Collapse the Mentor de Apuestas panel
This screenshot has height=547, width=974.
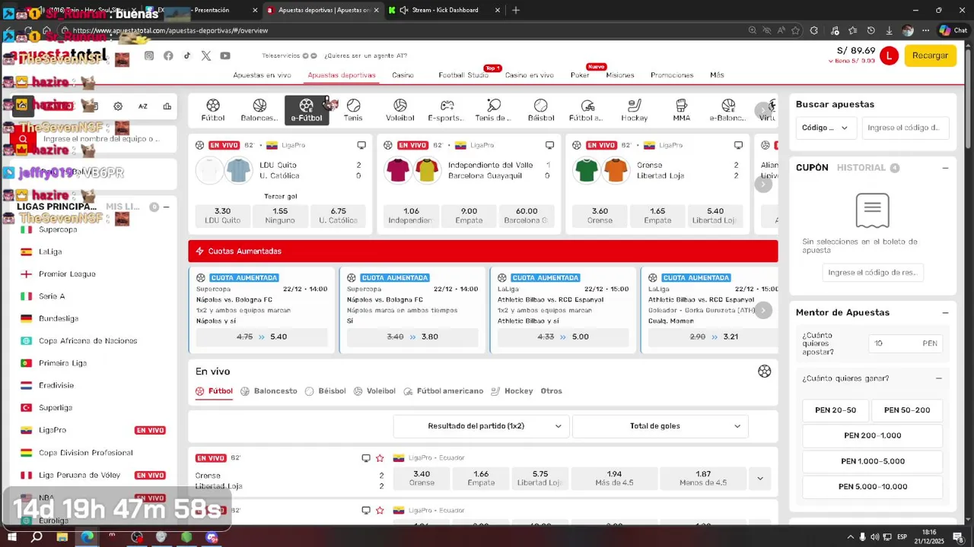945,312
